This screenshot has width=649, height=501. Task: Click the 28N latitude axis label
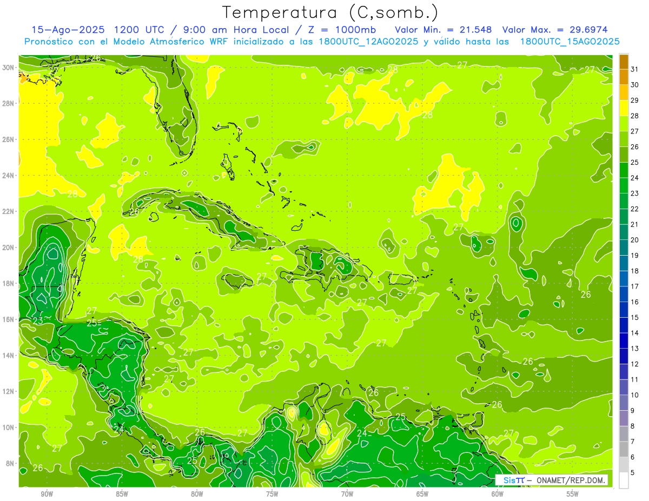tap(9, 103)
